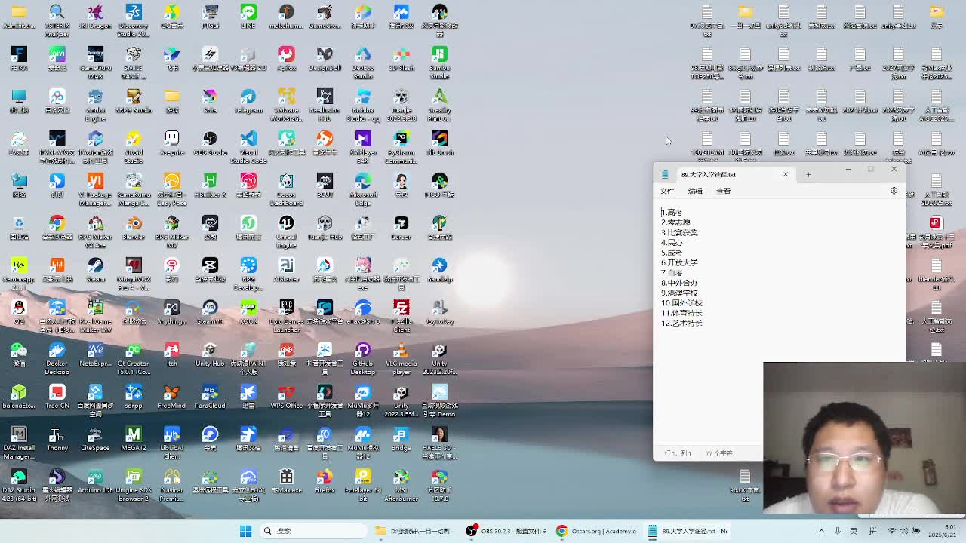Open the 查看 menu in Notepad
The height and width of the screenshot is (543, 966).
[x=723, y=191]
